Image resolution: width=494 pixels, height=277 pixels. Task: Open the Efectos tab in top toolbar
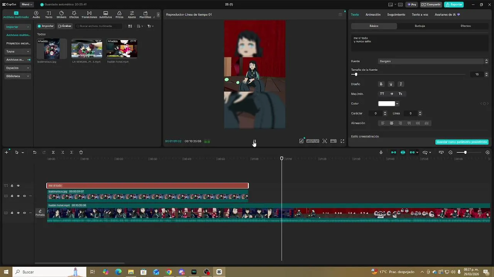coord(74,15)
